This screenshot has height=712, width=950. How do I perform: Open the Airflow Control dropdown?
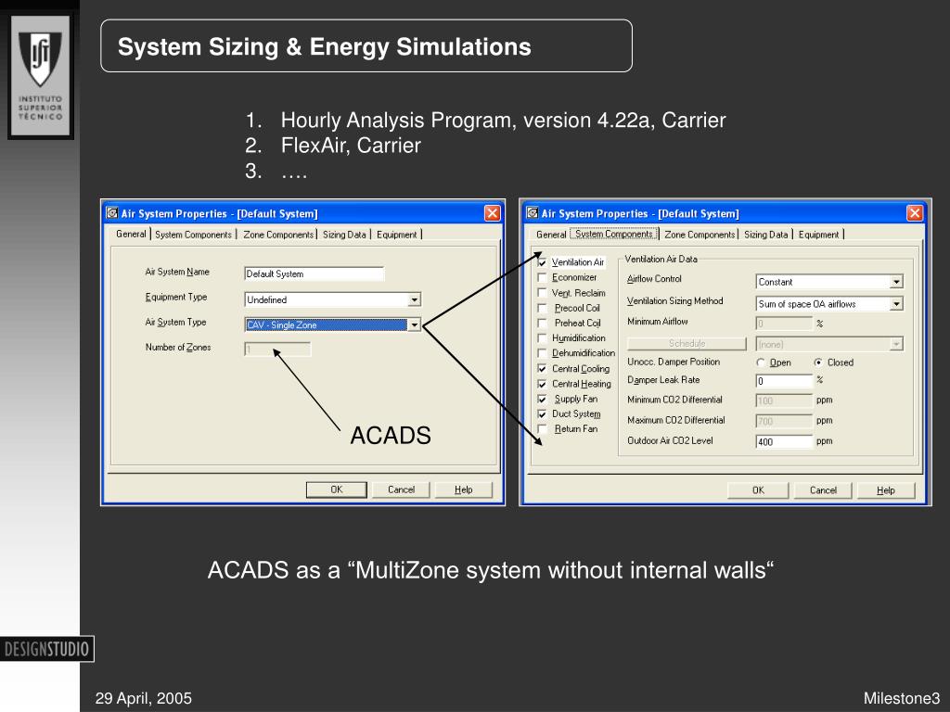(x=896, y=282)
